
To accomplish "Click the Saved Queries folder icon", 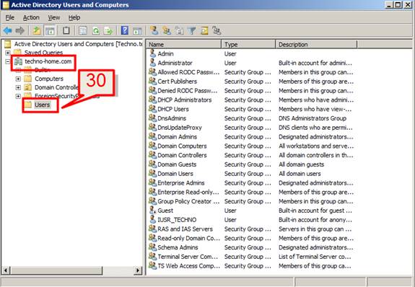I will [17, 52].
